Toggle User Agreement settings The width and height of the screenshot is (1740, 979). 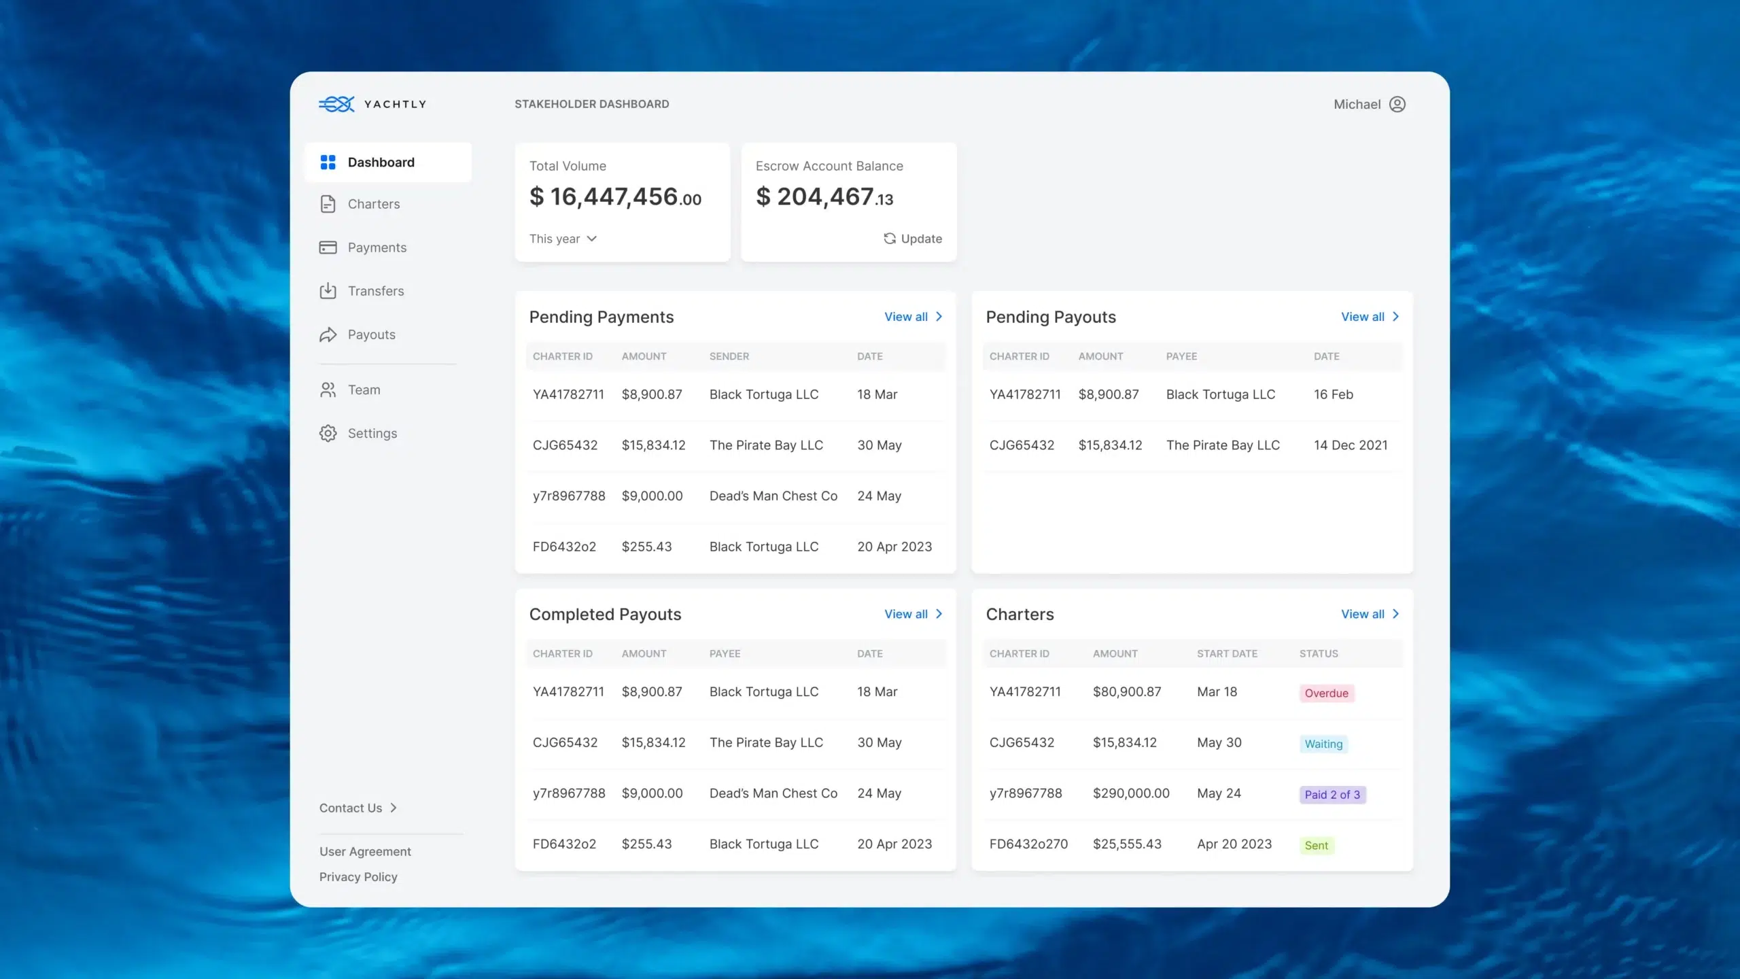364,850
